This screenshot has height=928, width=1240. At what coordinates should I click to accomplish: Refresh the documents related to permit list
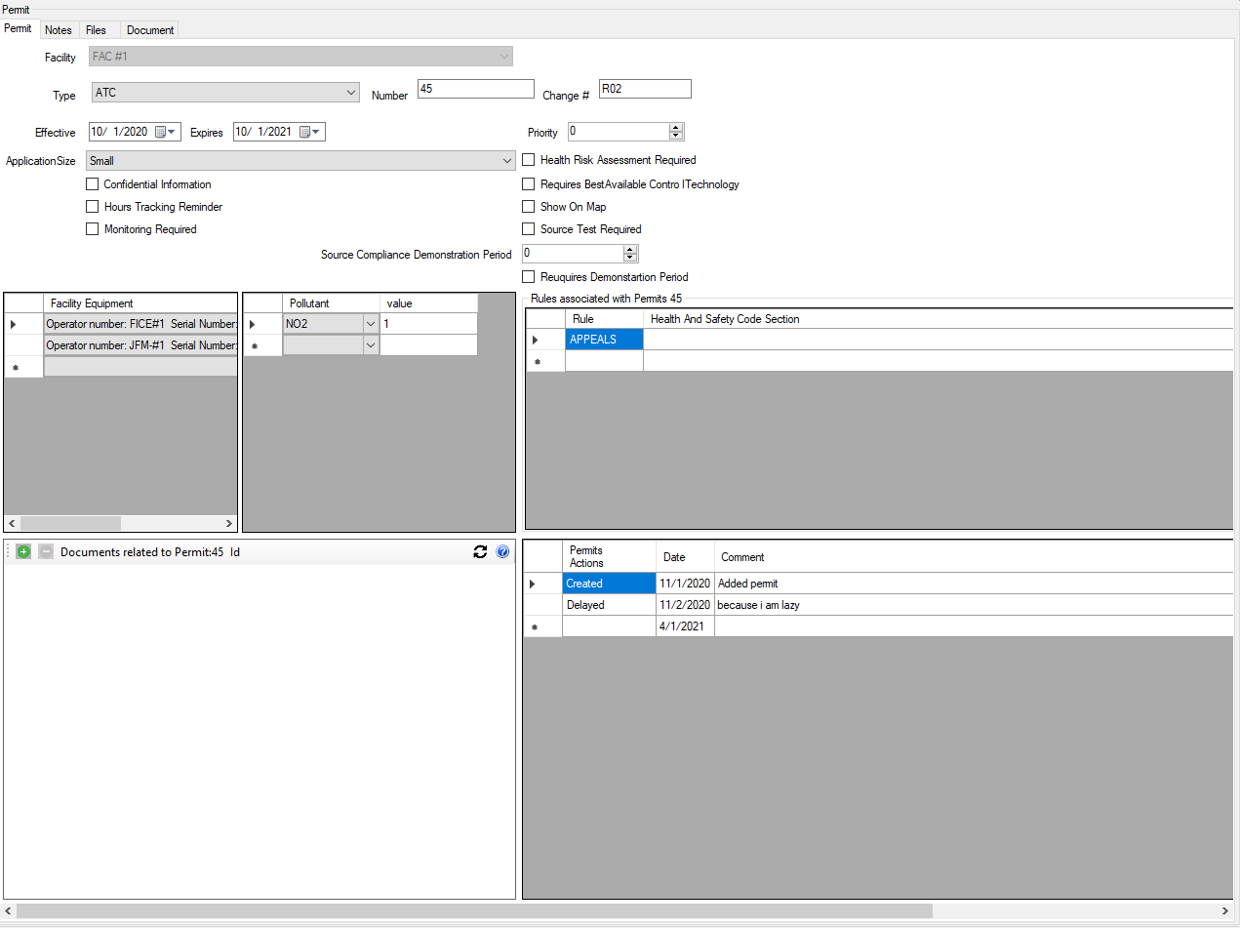480,552
